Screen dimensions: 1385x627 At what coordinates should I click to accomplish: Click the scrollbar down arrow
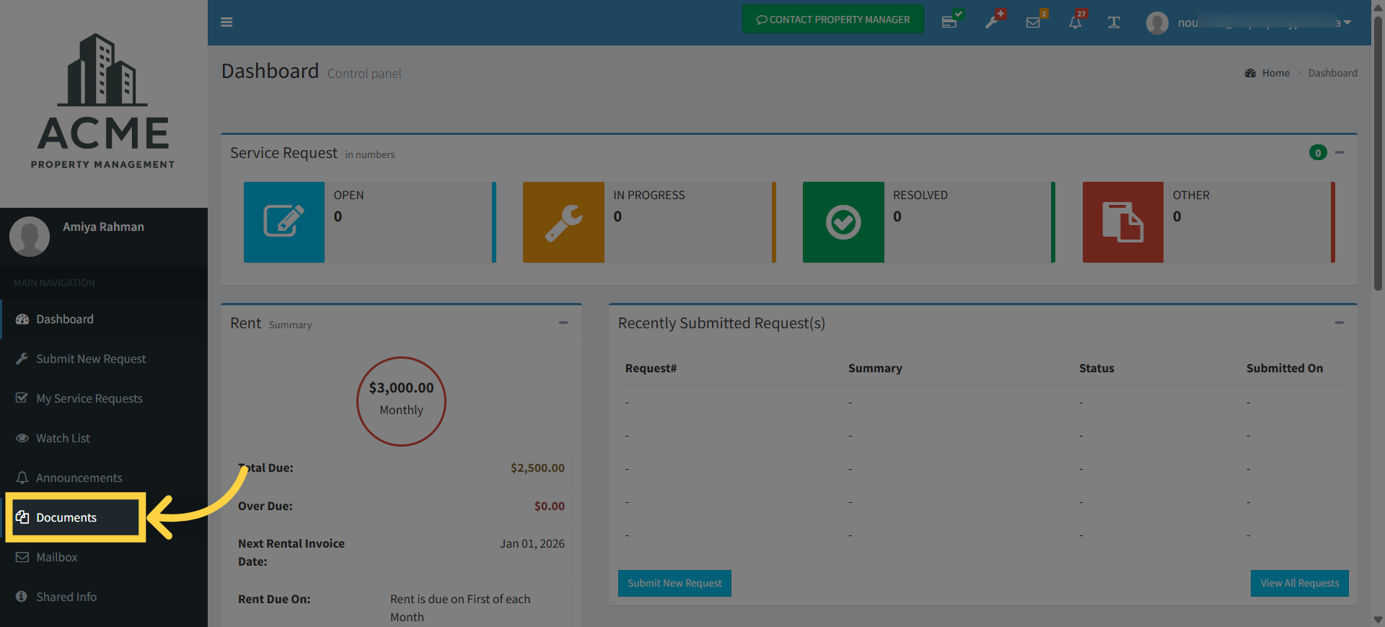click(x=1378, y=620)
